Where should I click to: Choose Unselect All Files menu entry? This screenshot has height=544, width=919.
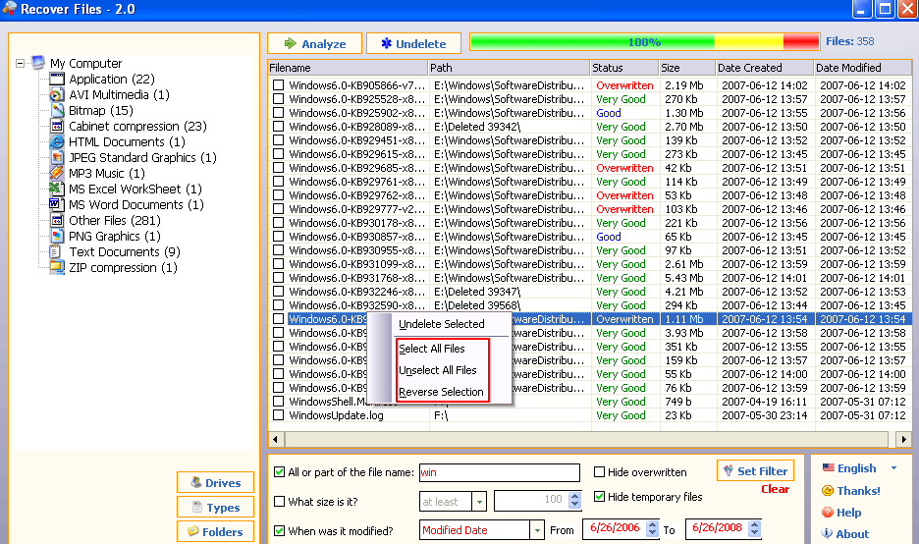tap(438, 370)
